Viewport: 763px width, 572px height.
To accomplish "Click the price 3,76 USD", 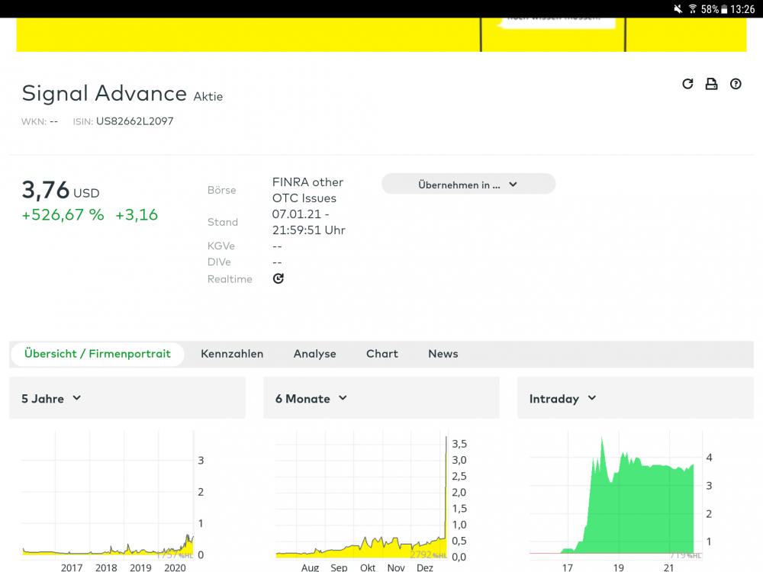I will click(x=60, y=190).
